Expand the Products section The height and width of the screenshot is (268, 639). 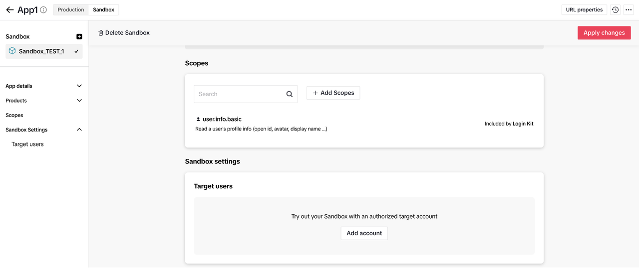(x=79, y=101)
